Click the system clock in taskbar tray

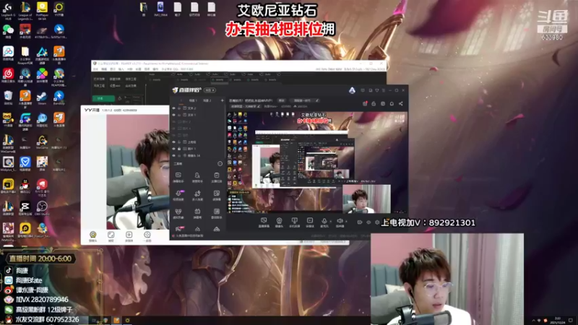[557, 320]
